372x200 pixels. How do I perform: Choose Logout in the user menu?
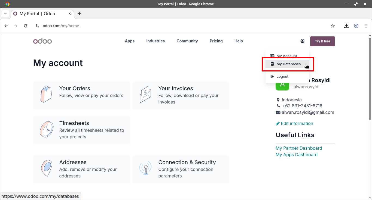pos(282,77)
